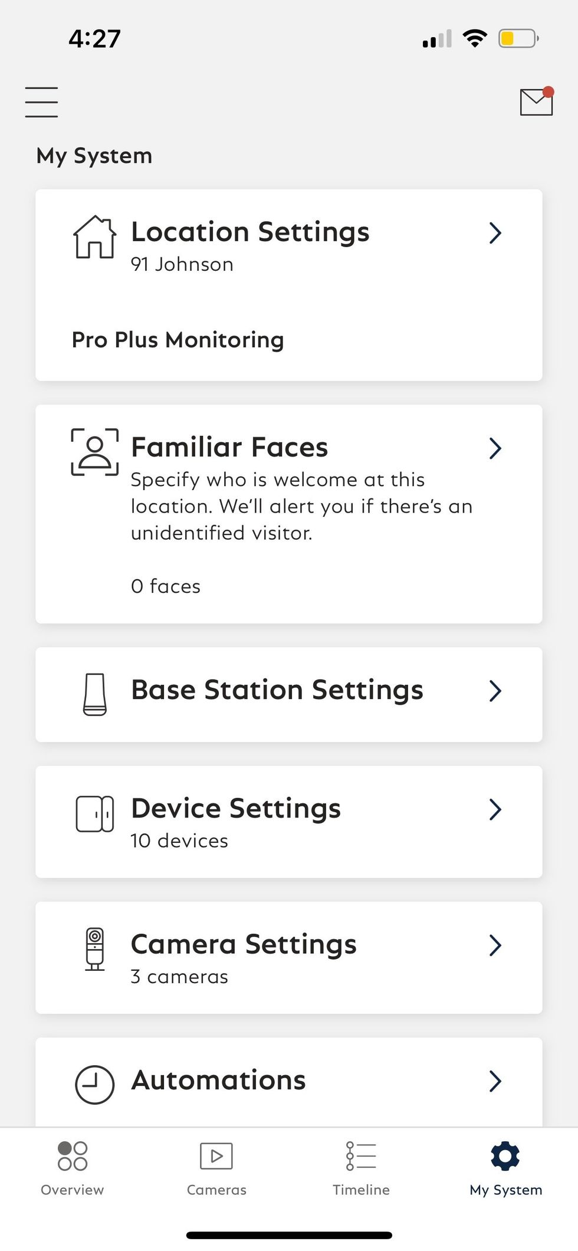
Task: Select the base station icon
Action: 94,693
